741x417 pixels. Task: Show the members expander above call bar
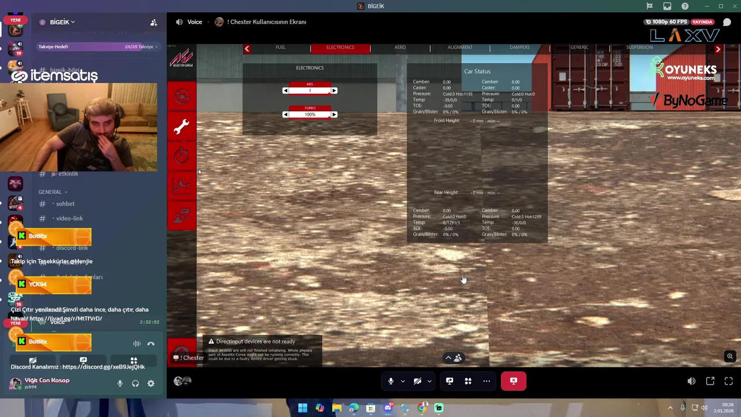tap(453, 358)
